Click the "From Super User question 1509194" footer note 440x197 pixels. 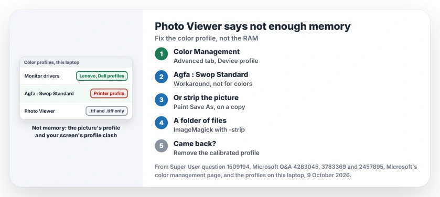pos(286,171)
